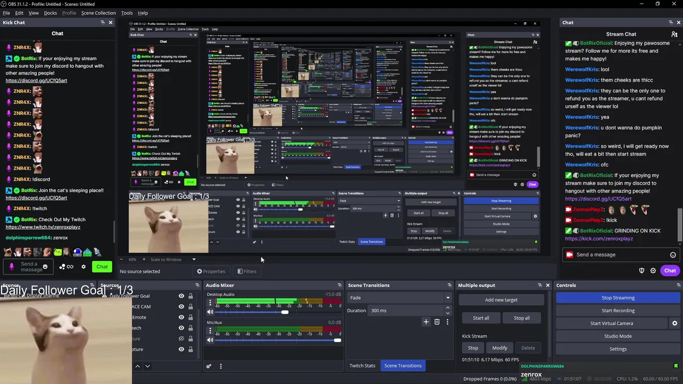Increase transition duration with up arrow
This screenshot has height=384, width=683.
(448, 308)
